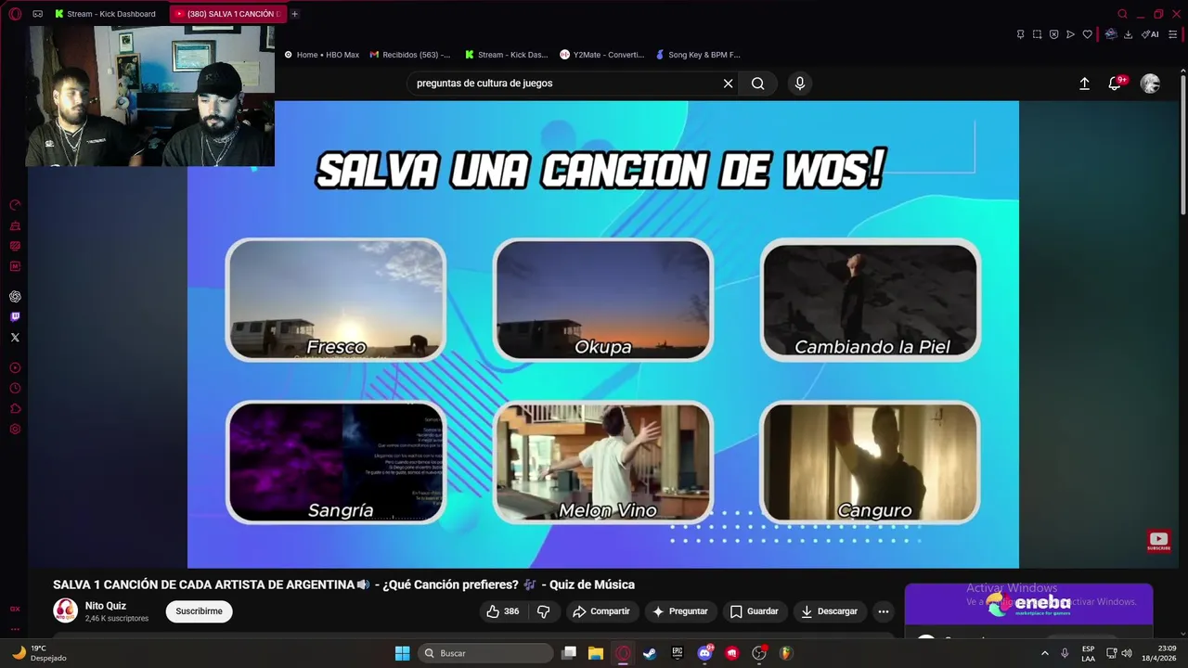Open Easy Setup sliders icon
The image size is (1188, 668).
1174,34
